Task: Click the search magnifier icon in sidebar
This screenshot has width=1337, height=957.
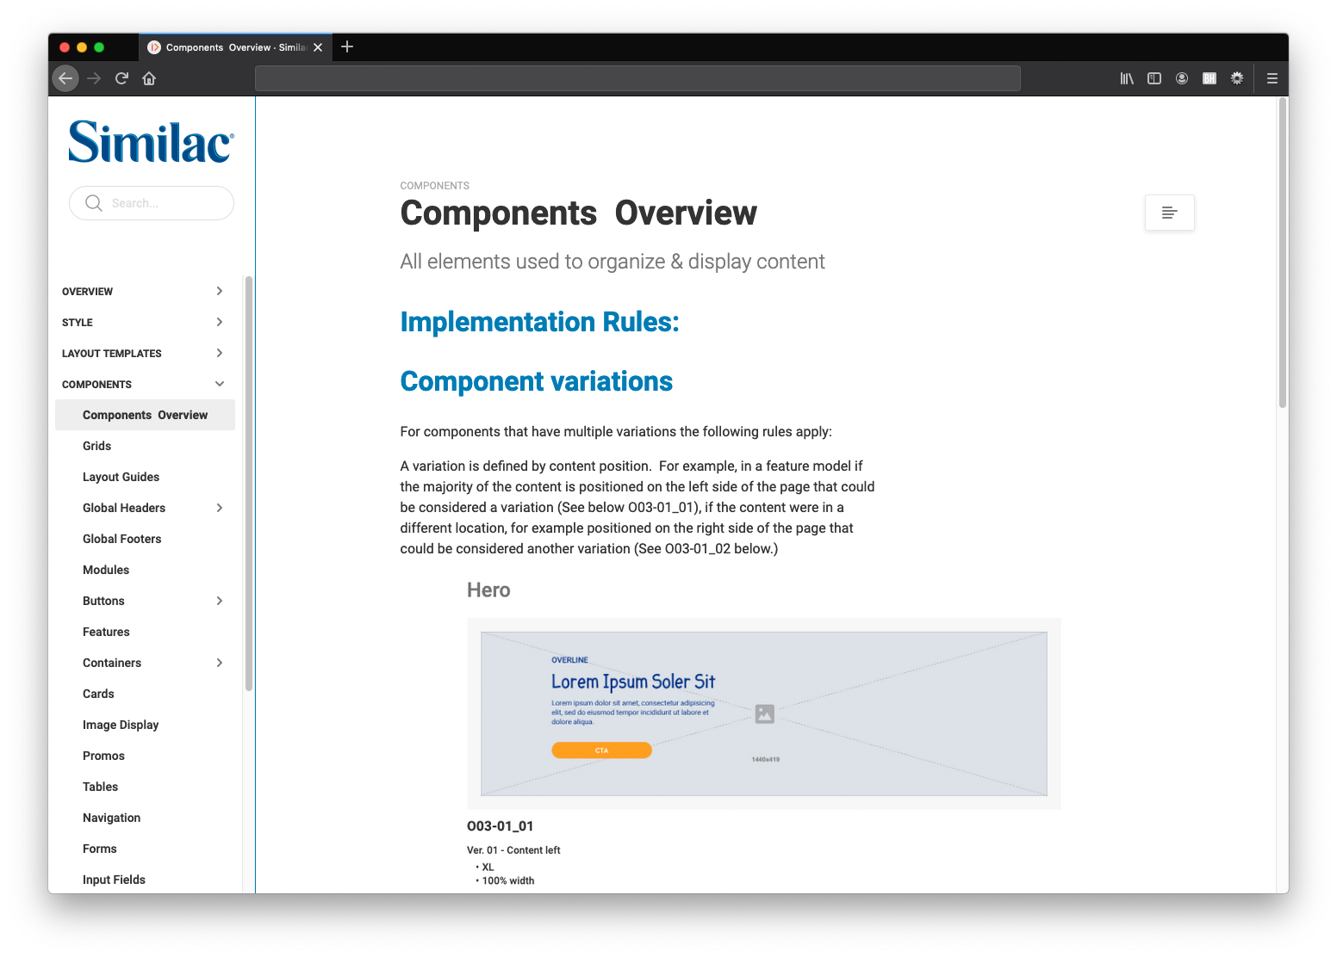Action: point(94,203)
